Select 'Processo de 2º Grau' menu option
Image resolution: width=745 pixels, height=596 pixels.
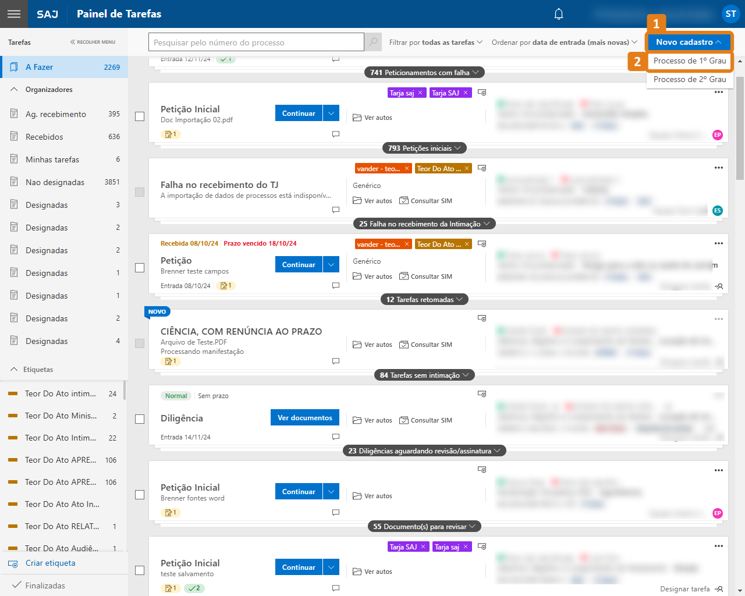pyautogui.click(x=690, y=80)
